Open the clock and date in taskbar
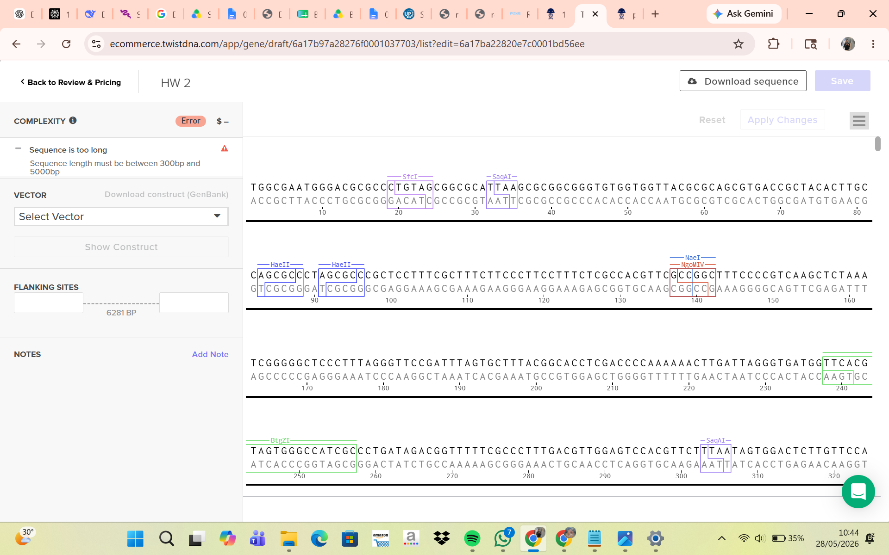889x555 pixels. [837, 538]
